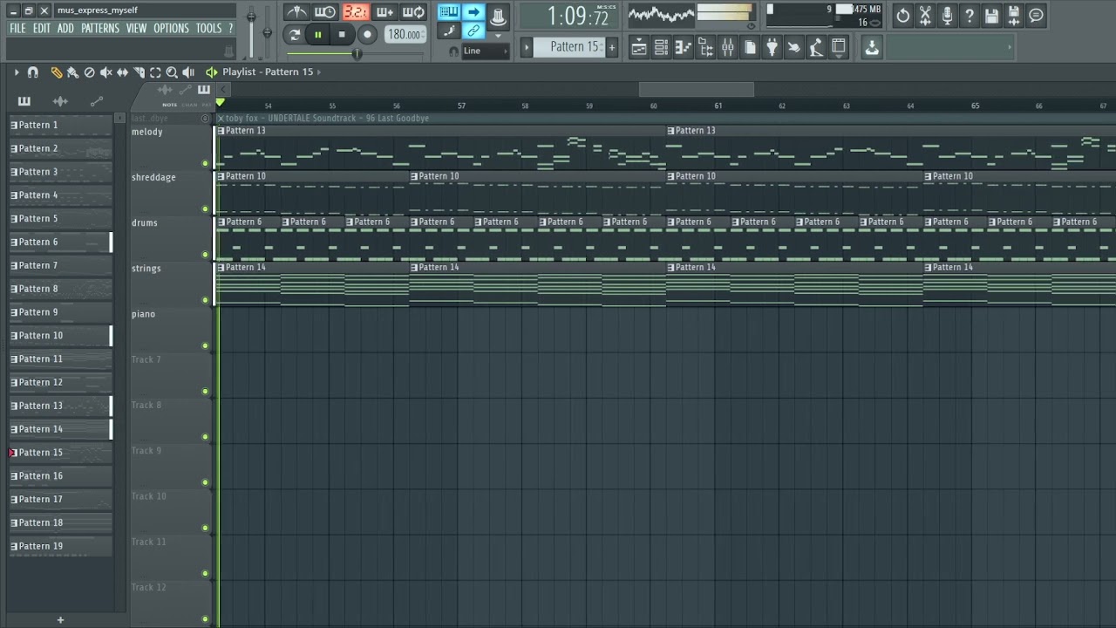Click the help question mark button
The height and width of the screenshot is (628, 1116).
(x=969, y=15)
